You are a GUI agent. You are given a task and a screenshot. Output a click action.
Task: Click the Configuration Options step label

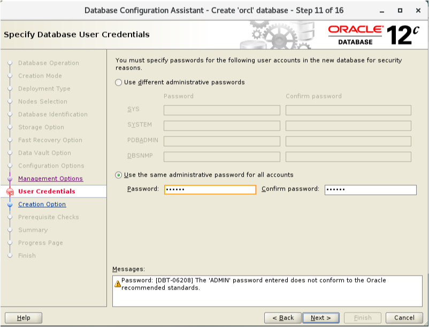click(51, 166)
